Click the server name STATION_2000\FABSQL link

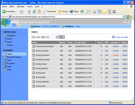[50, 26]
